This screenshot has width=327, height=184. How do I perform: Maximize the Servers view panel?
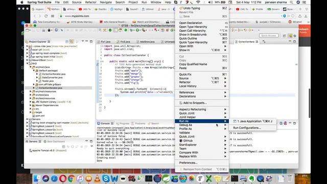coord(91,141)
